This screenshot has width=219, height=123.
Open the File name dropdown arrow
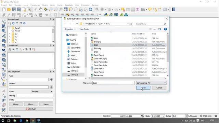click(133, 83)
